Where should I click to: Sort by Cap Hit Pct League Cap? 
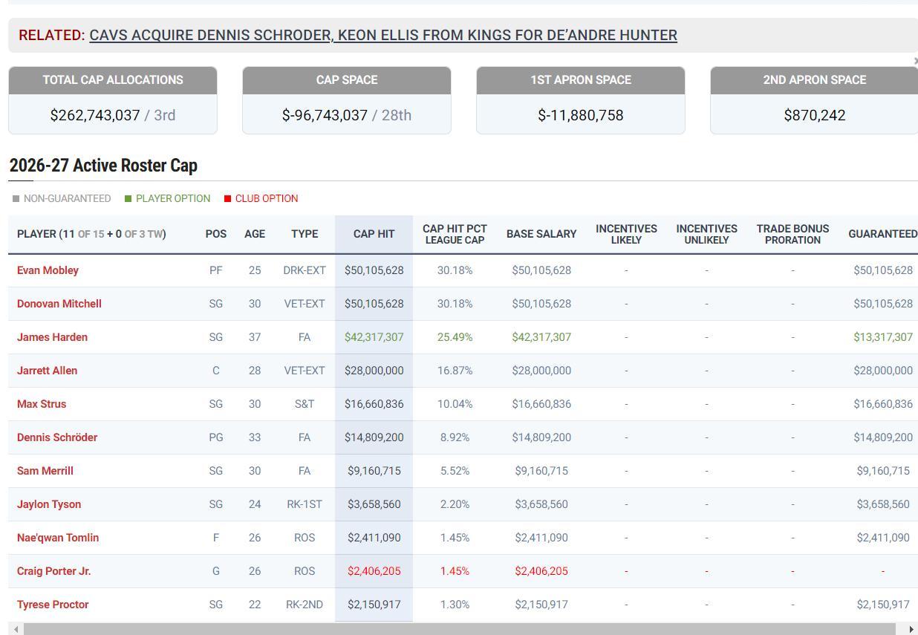tap(455, 234)
